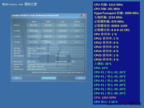
Task: Select L3 Cache Copy value 11499 MB/s
Action: (x=63, y=42)
